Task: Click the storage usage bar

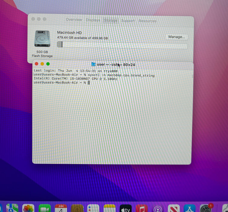Action: tap(122, 45)
